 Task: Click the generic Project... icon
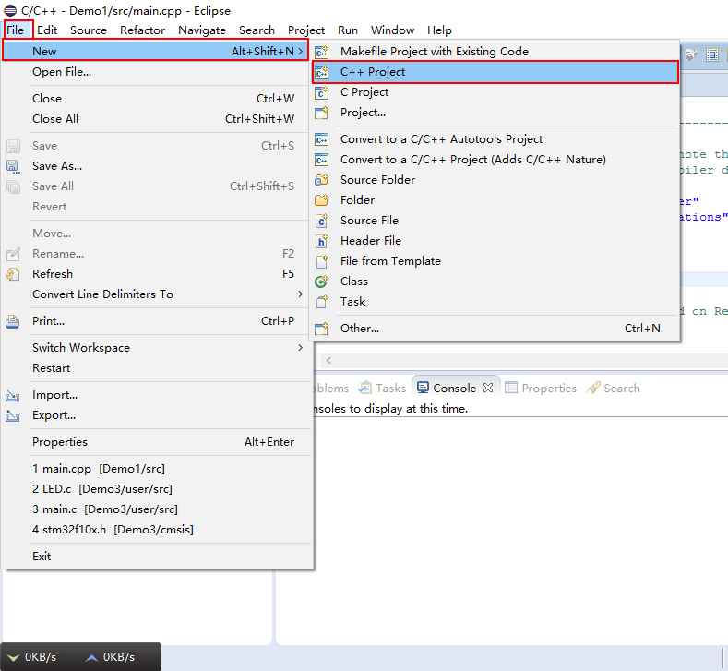coord(321,113)
